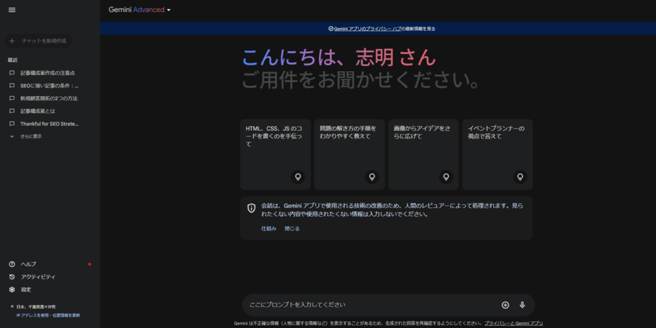Click the settings gear icon
Image resolution: width=656 pixels, height=328 pixels.
pyautogui.click(x=12, y=290)
